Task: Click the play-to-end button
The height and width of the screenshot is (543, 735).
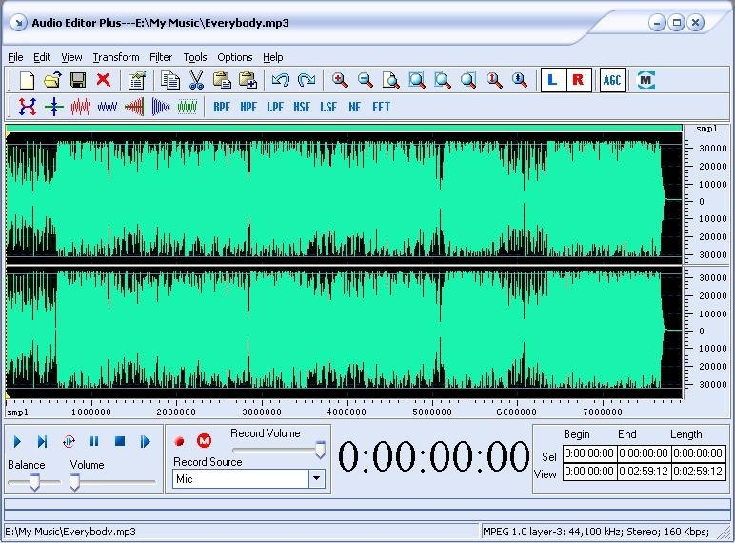Action: tap(42, 442)
